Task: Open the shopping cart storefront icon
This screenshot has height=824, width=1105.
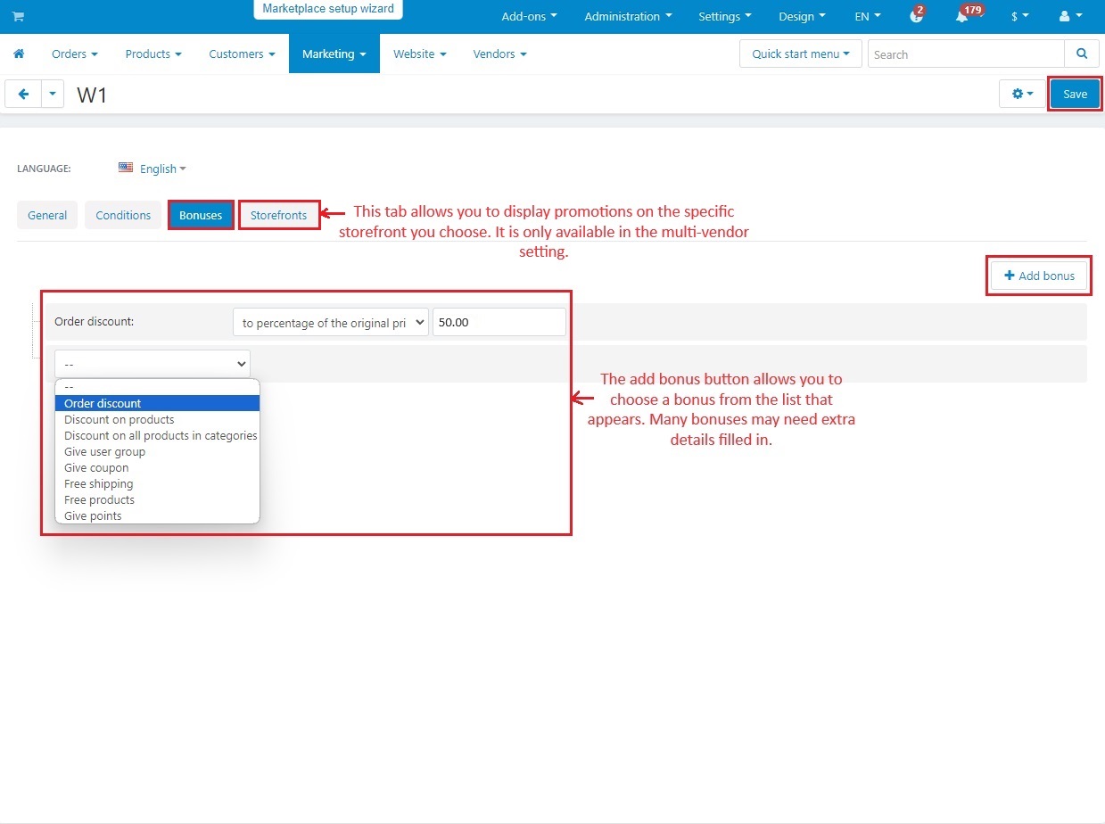Action: point(18,16)
